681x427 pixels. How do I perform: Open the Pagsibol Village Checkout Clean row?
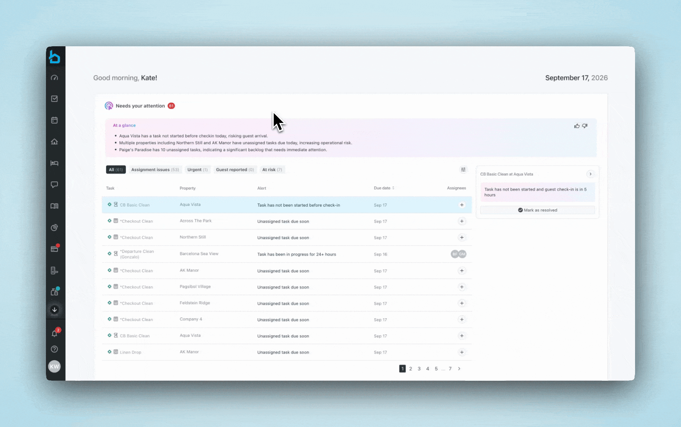[287, 287]
